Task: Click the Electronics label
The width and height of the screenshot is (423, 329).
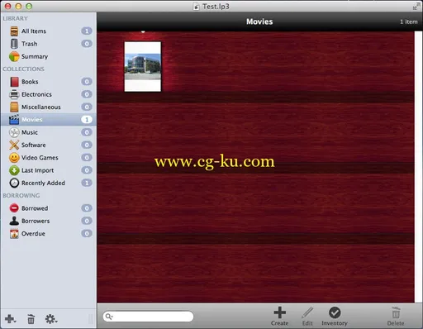Action: tap(36, 94)
